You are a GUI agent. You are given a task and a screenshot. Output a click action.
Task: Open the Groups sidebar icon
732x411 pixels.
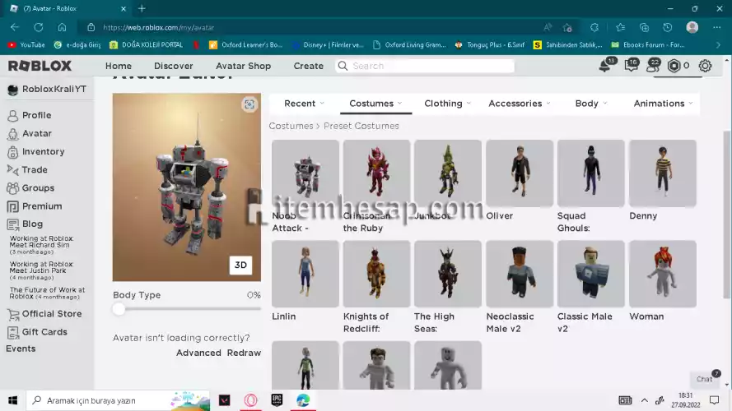tap(13, 188)
